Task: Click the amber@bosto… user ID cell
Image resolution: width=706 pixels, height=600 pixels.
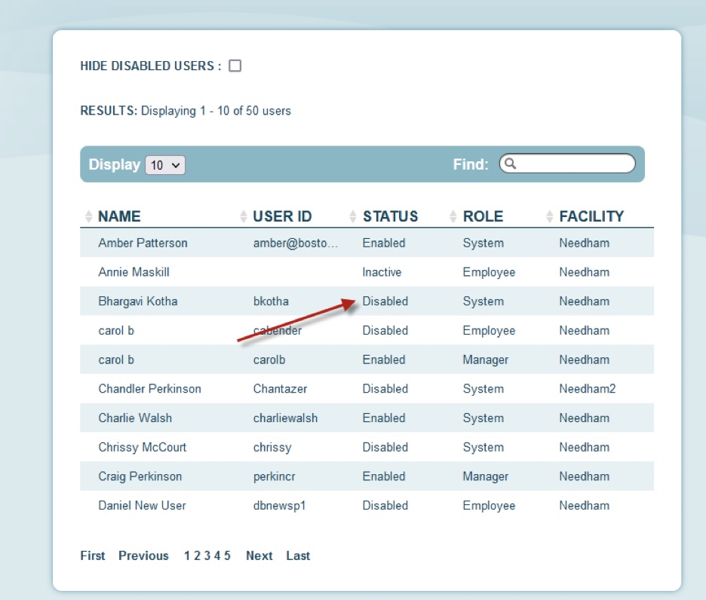Action: coord(296,243)
